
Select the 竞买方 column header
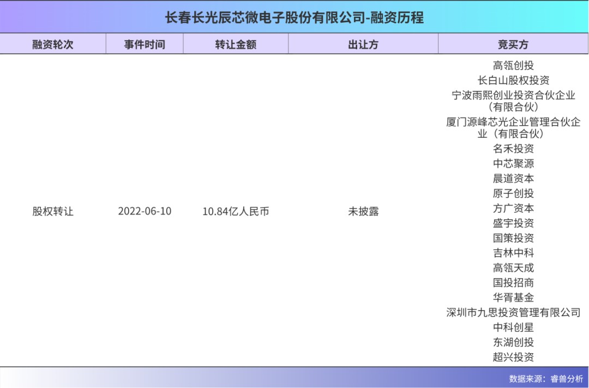(513, 45)
